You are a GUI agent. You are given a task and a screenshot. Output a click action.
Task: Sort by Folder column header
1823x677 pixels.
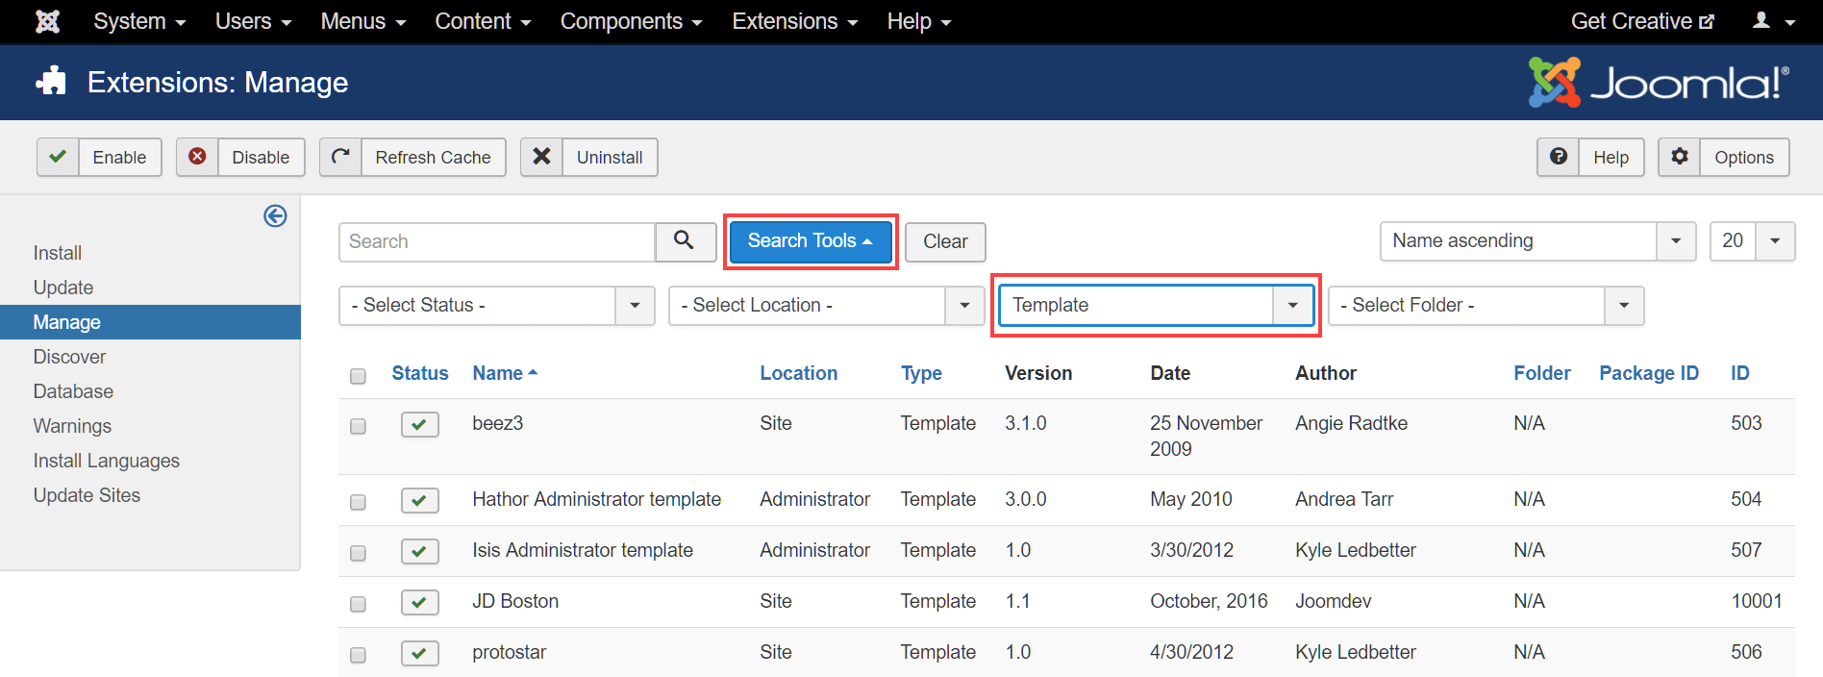1541,373
